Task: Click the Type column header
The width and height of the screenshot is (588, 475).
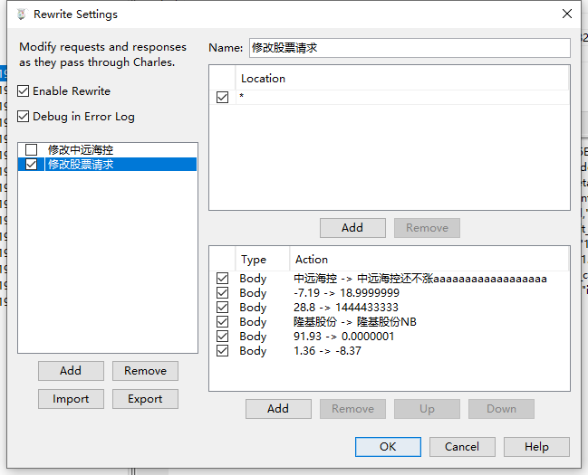Action: pyautogui.click(x=262, y=260)
